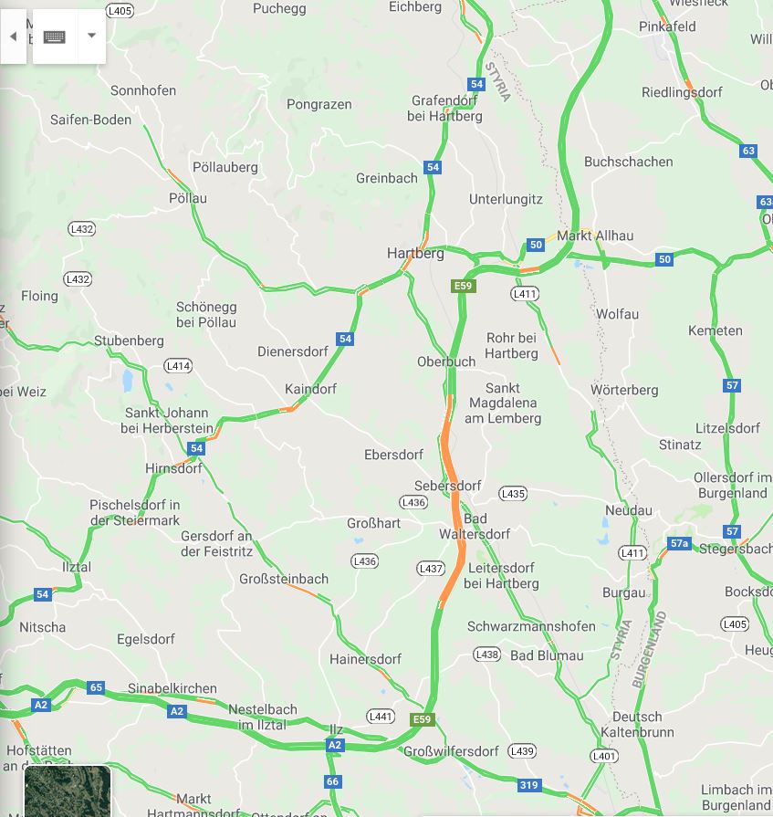Click the Kaindorf town label
Image resolution: width=773 pixels, height=817 pixels.
click(310, 389)
